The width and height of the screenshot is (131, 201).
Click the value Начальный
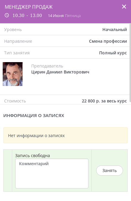point(115,30)
